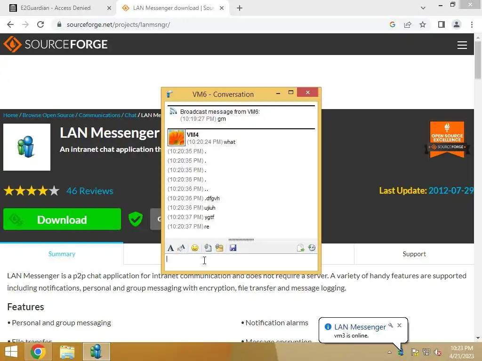Click the message ".dfgvh" in conversation
This screenshot has height=361, width=482.
click(212, 198)
